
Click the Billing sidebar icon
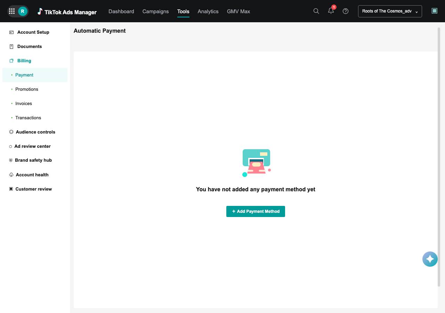pyautogui.click(x=11, y=61)
